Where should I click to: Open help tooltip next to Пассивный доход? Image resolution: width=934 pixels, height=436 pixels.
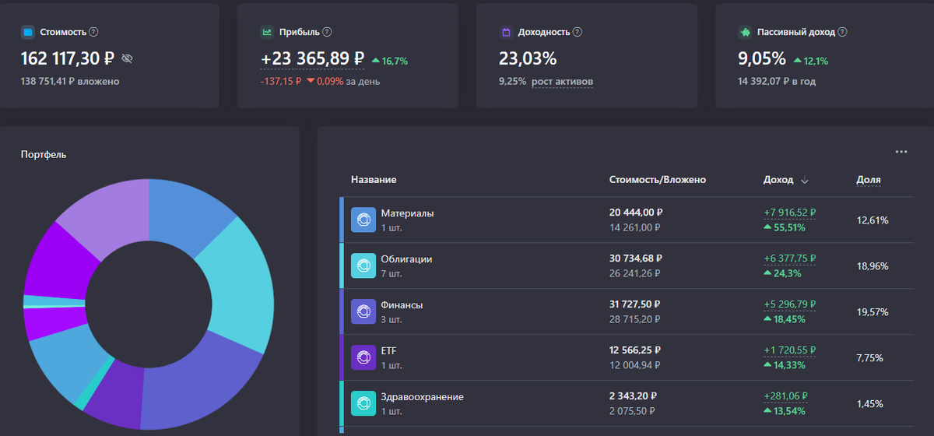coord(843,33)
